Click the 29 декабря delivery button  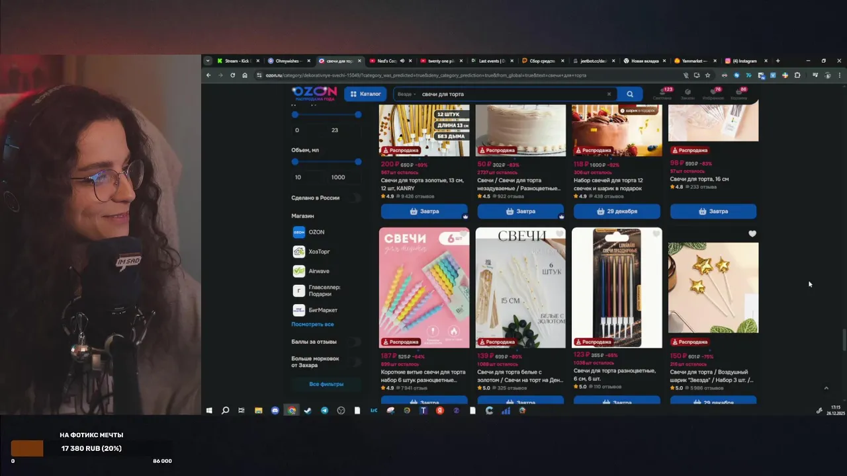617,212
